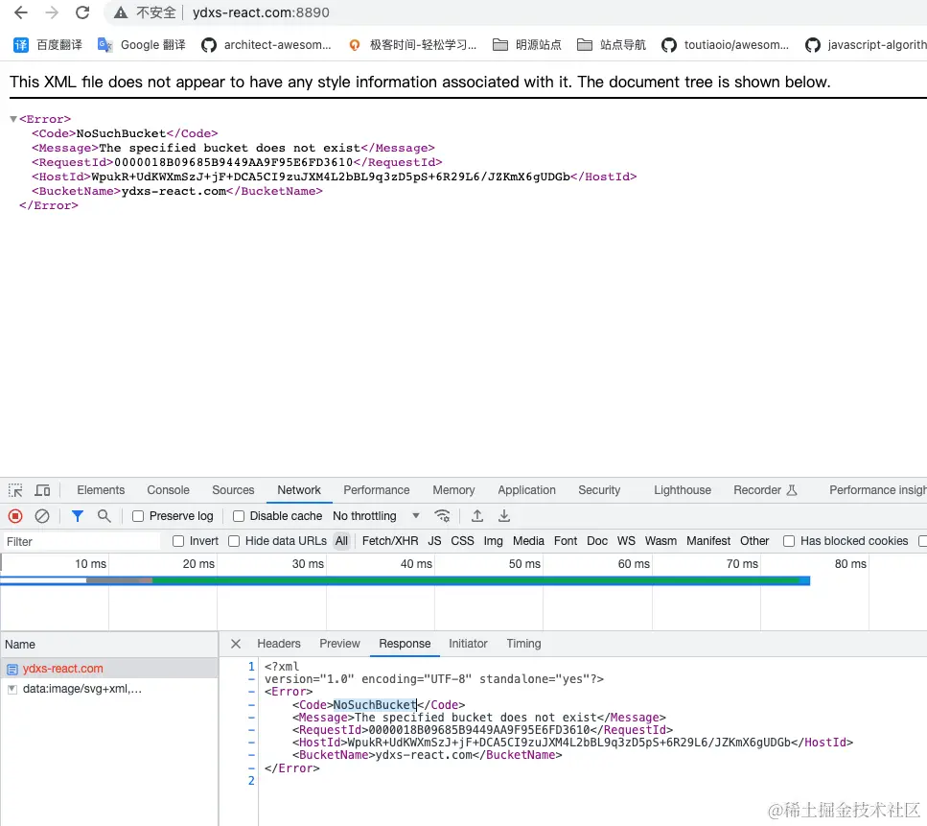Open network search magnifier icon
The height and width of the screenshot is (826, 927).
(x=104, y=516)
